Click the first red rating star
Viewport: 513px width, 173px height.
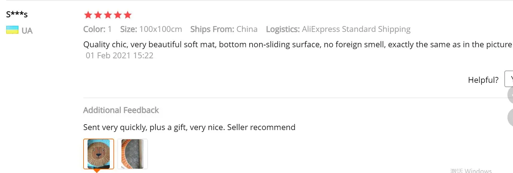88,15
